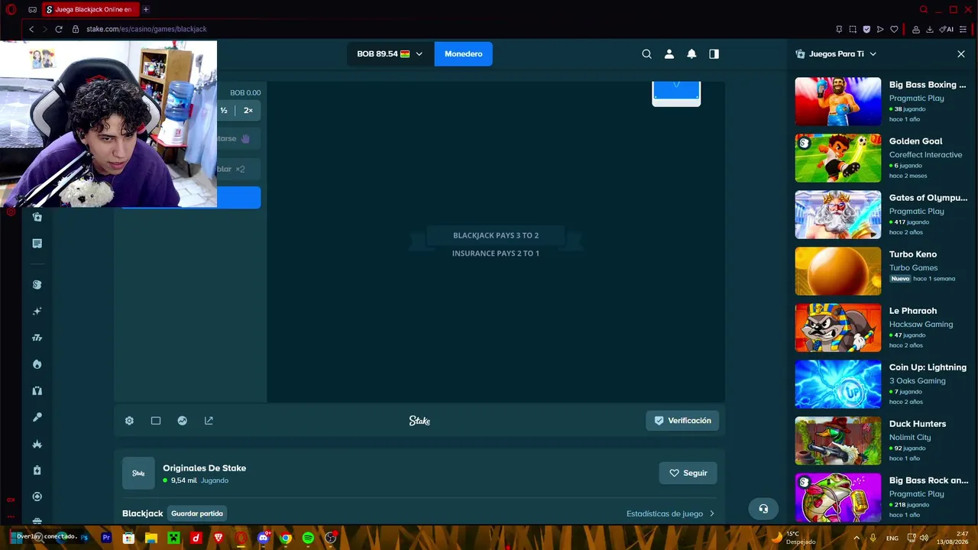Toggle the sidebar panel icon in header

(x=714, y=54)
